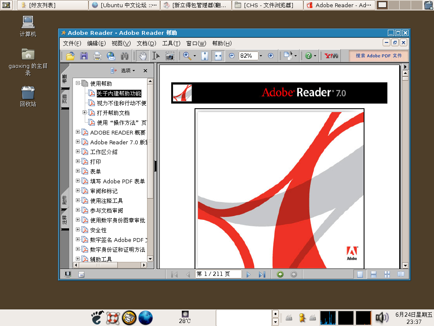This screenshot has height=326, width=434.
Task: Open the rotate view dropdown arrow
Action: coord(295,56)
